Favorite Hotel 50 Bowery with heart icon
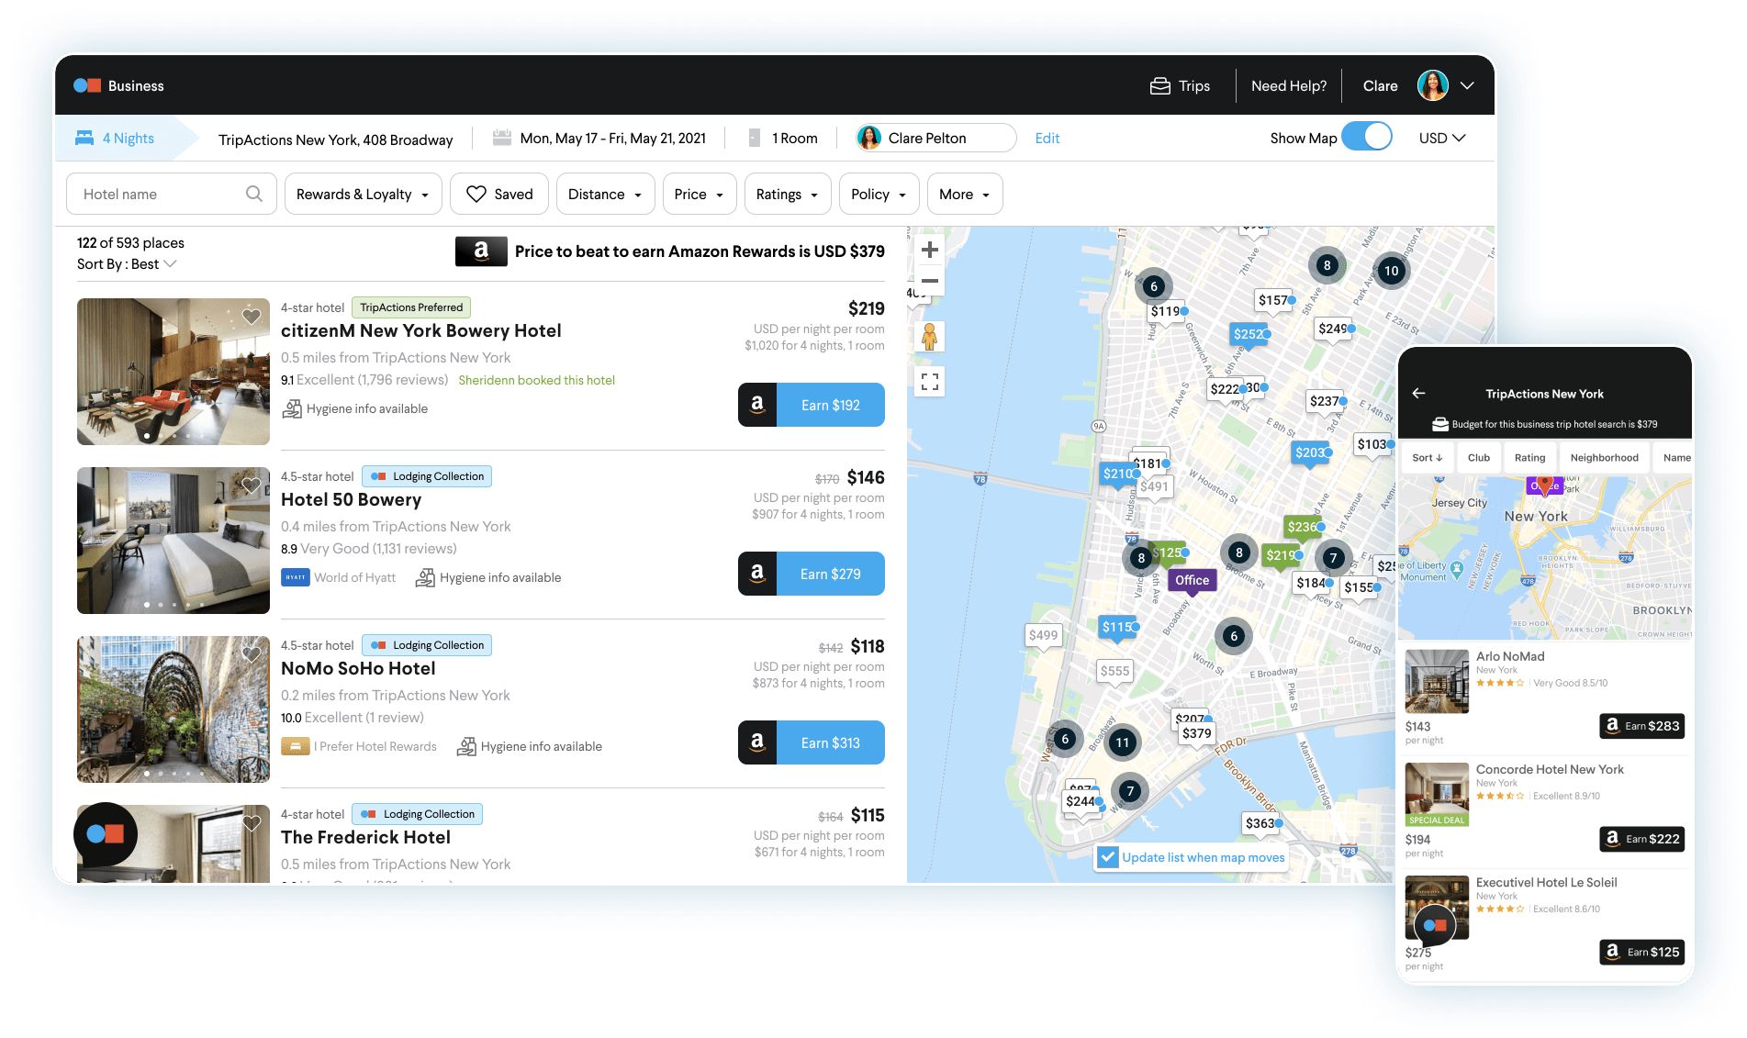This screenshot has width=1747, height=1038. point(252,486)
